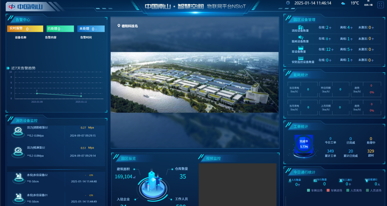Image resolution: width=387 pixels, height=206 pixels.
Task: Click the 人行数量 pedestrian icon
Action: [290, 180]
